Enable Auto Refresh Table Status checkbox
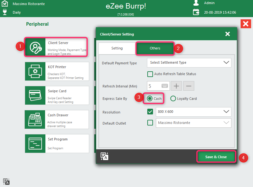This screenshot has width=253, height=187. 150,74
